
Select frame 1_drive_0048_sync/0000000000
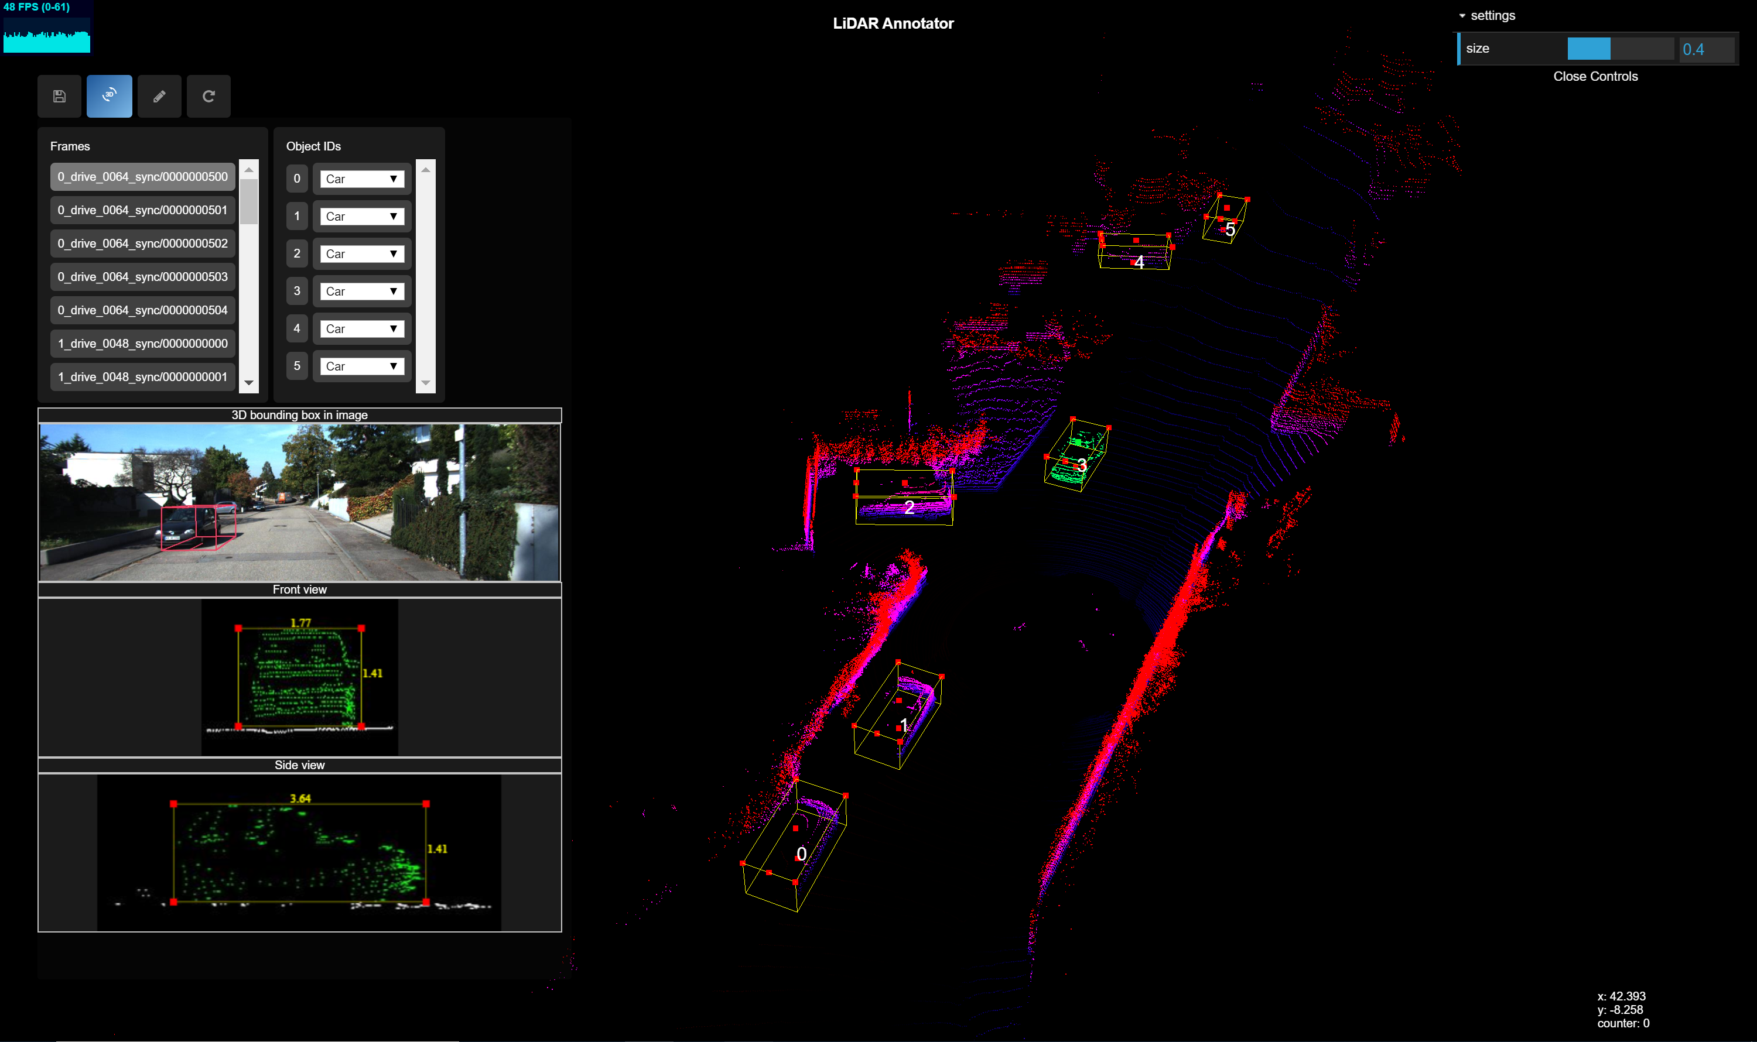pyautogui.click(x=143, y=344)
